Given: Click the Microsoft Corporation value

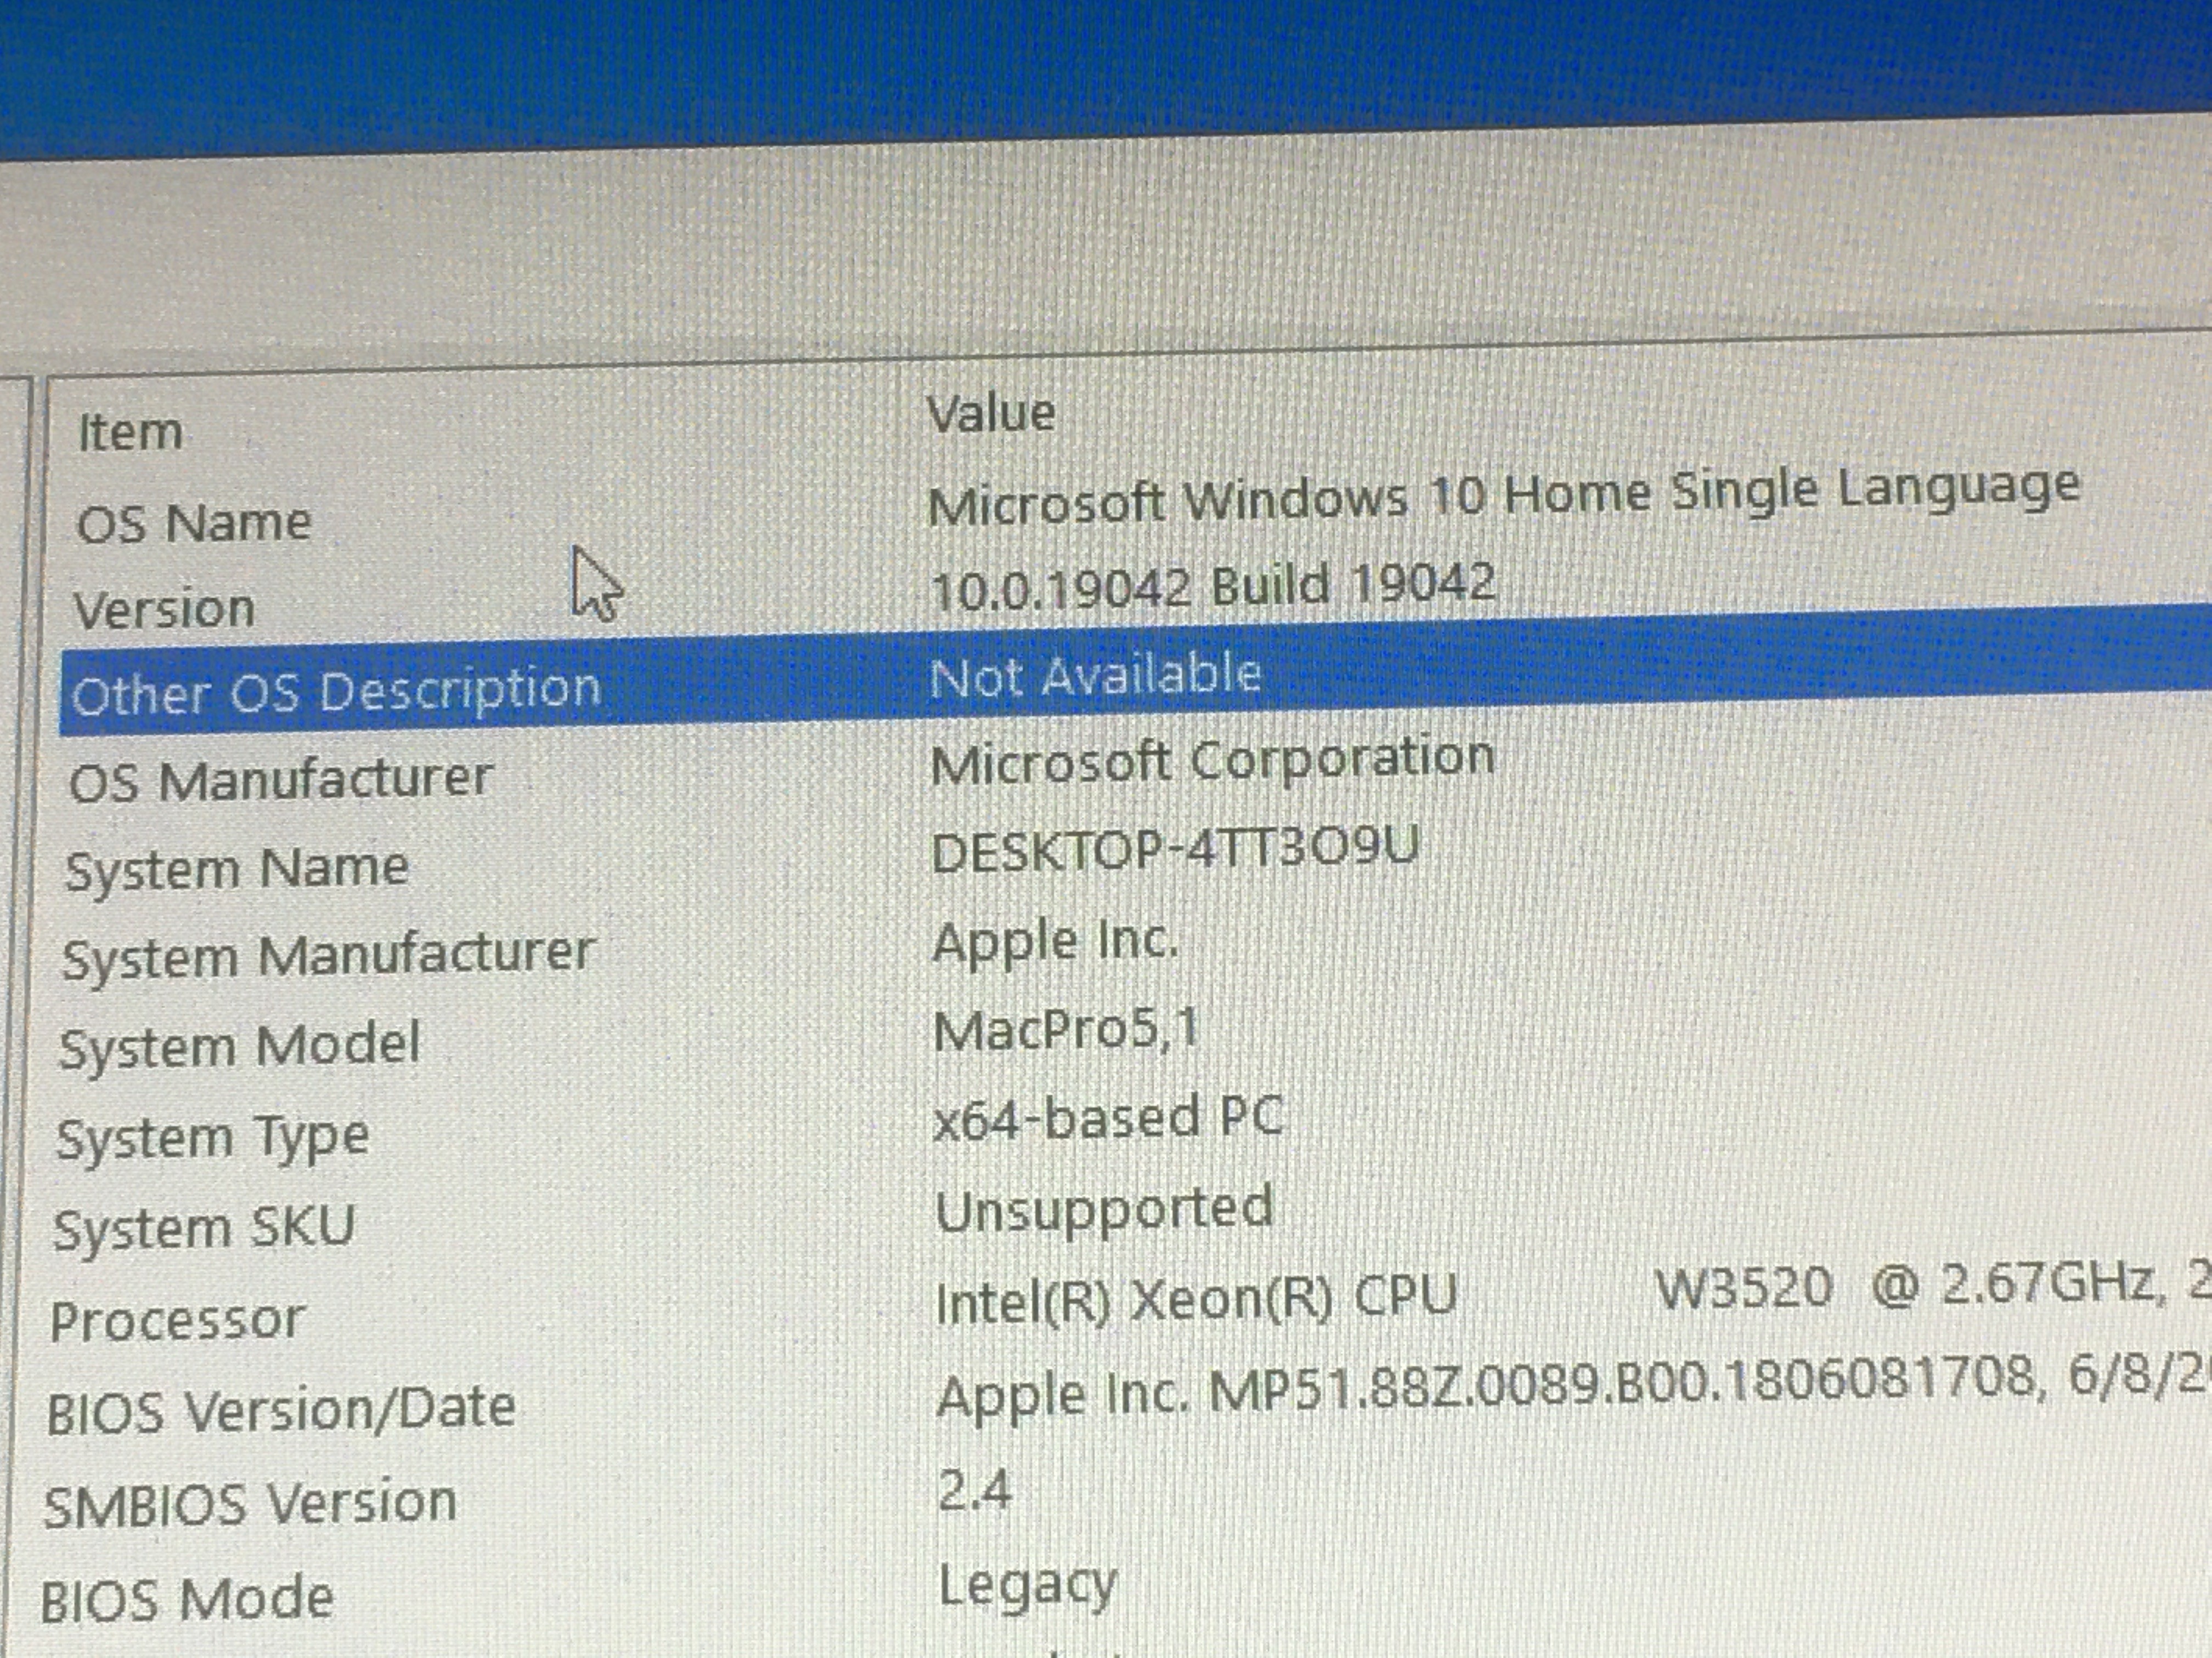Looking at the screenshot, I should 1212,762.
